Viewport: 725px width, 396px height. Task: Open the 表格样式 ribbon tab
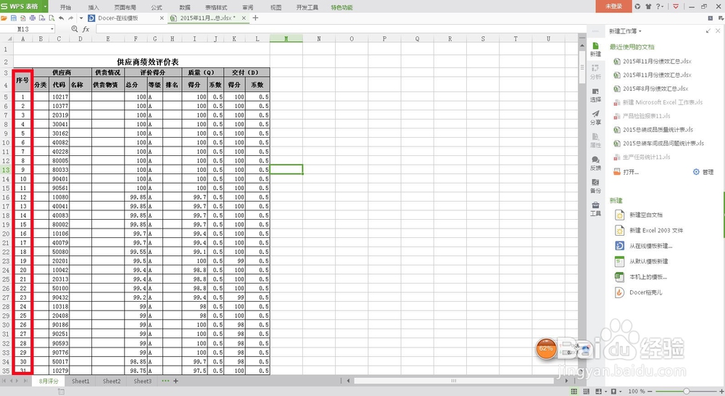(x=216, y=7)
